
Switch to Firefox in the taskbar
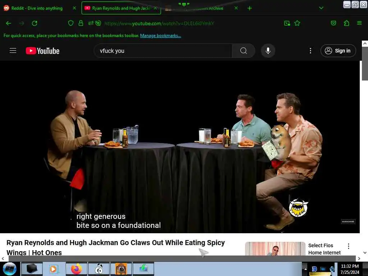[77, 269]
